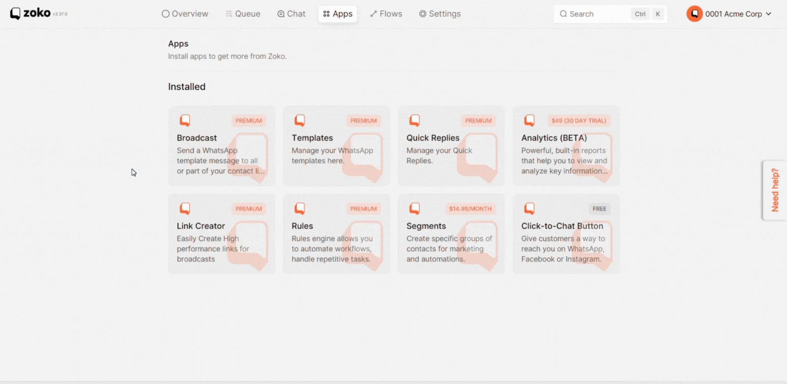Click the Settings gear icon
The height and width of the screenshot is (384, 787).
click(x=422, y=14)
